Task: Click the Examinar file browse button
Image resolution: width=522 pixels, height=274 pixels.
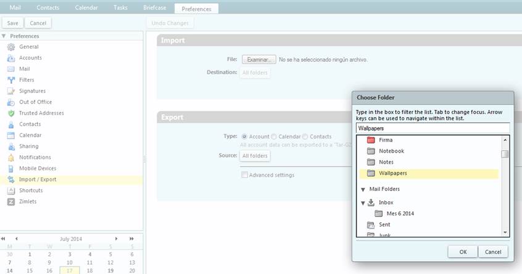Action: [259, 60]
